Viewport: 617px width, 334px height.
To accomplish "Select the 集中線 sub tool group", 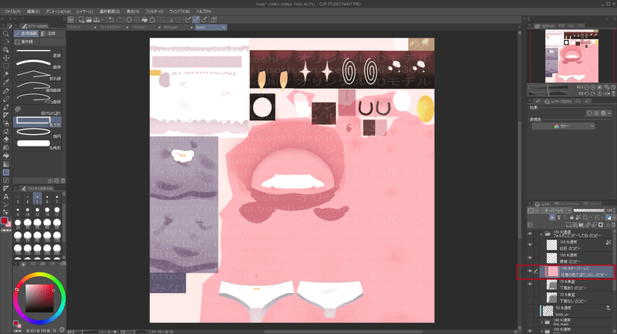I will pyautogui.click(x=25, y=42).
